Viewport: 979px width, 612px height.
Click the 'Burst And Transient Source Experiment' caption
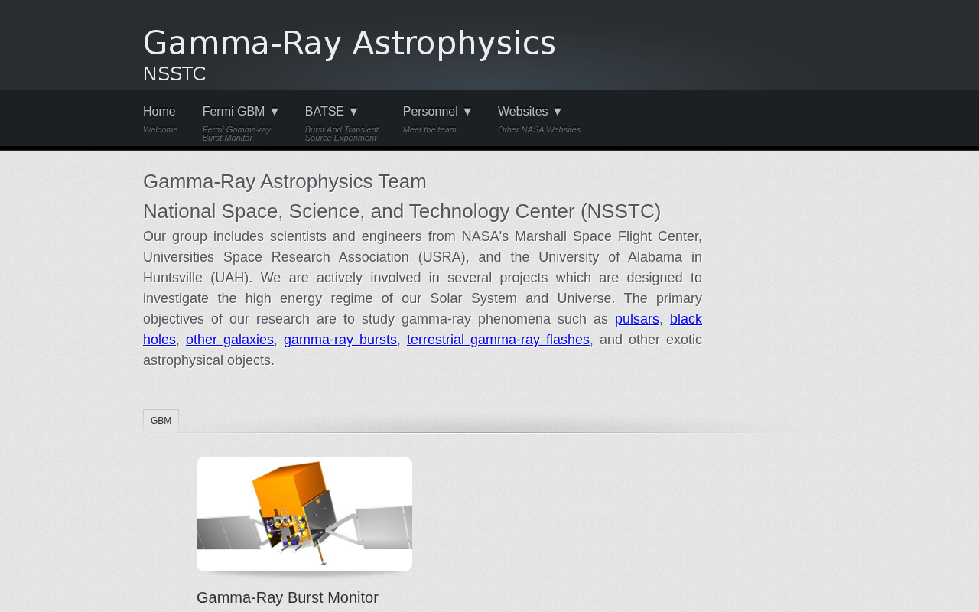tap(342, 134)
